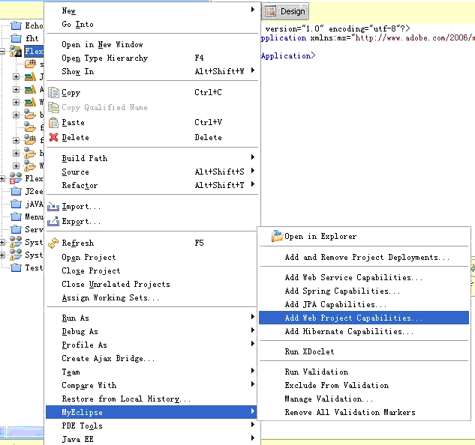The image size is (475, 445).
Task: Click the Export icon
Action: [53, 222]
